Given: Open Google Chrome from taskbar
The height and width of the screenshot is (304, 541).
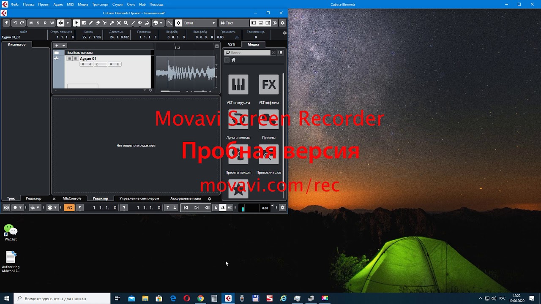Looking at the screenshot, I should [200, 299].
